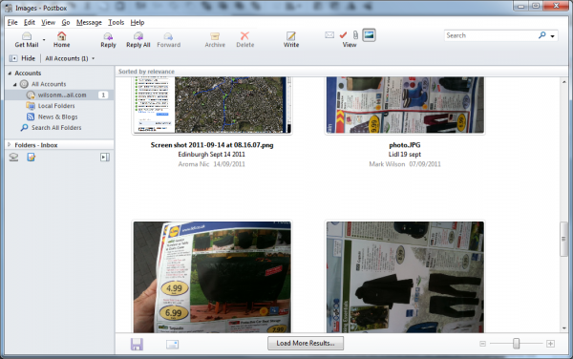Click the inbox tray icon below Folders
Screen dimensions: 573x359
point(13,157)
